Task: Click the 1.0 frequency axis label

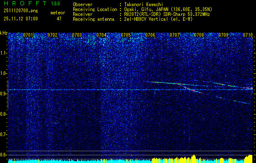Action: pos(3,73)
